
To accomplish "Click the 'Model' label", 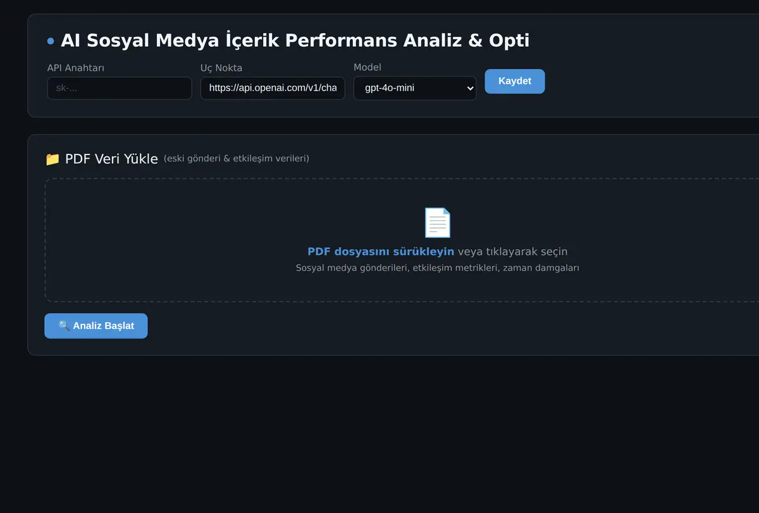I will tap(367, 67).
